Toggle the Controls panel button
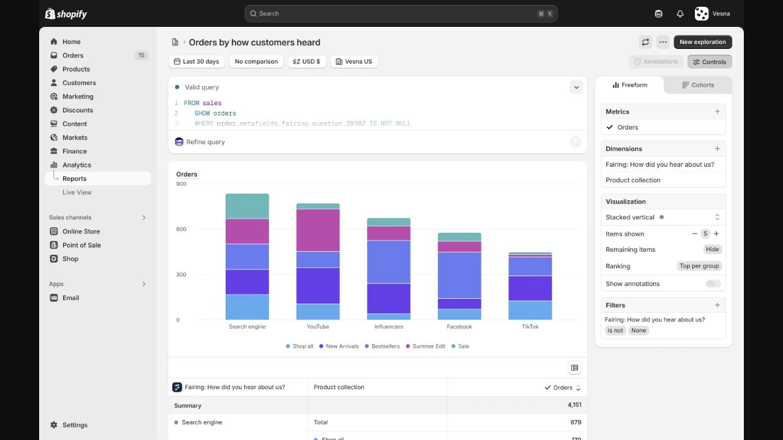The image size is (783, 440). (x=710, y=62)
